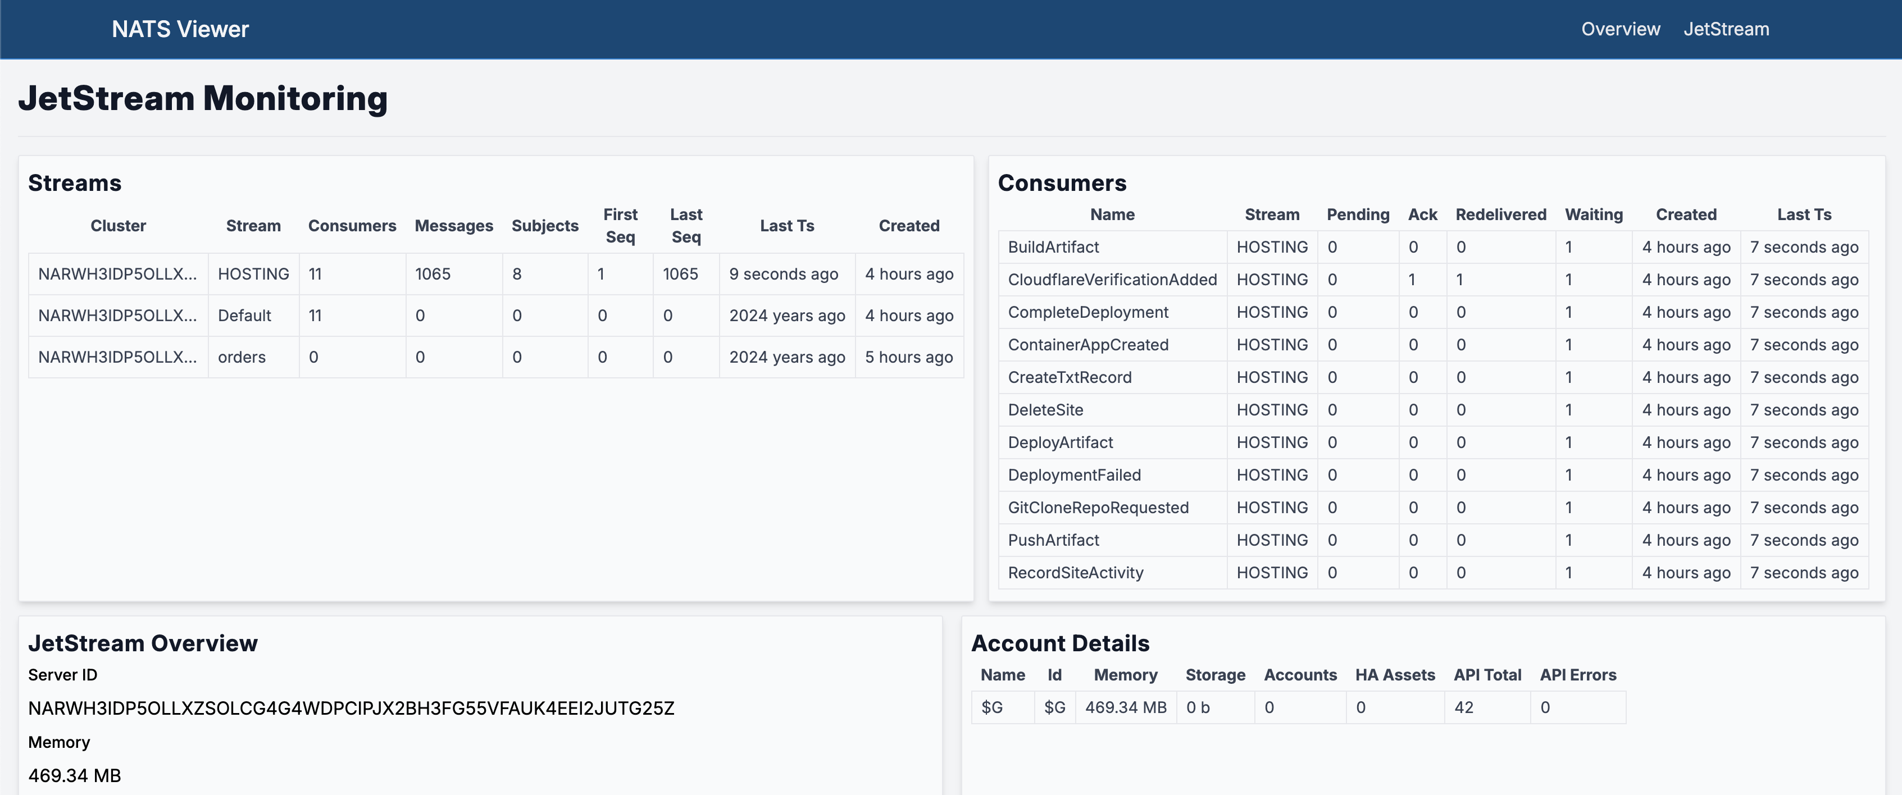
Task: Select the orders stream row
Action: click(242, 357)
